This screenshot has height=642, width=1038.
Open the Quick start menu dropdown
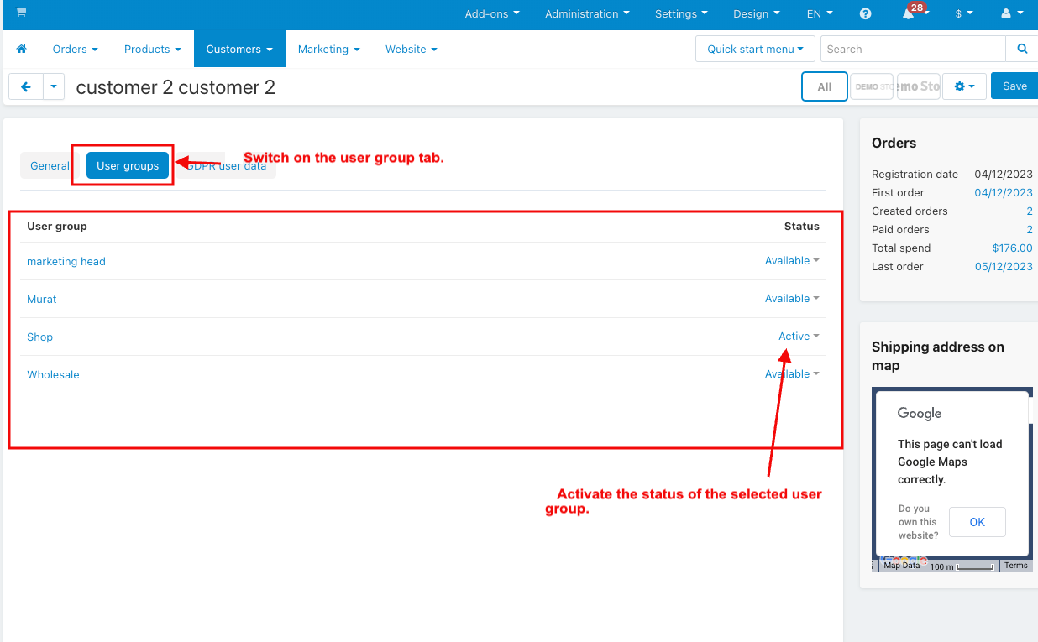click(x=754, y=50)
